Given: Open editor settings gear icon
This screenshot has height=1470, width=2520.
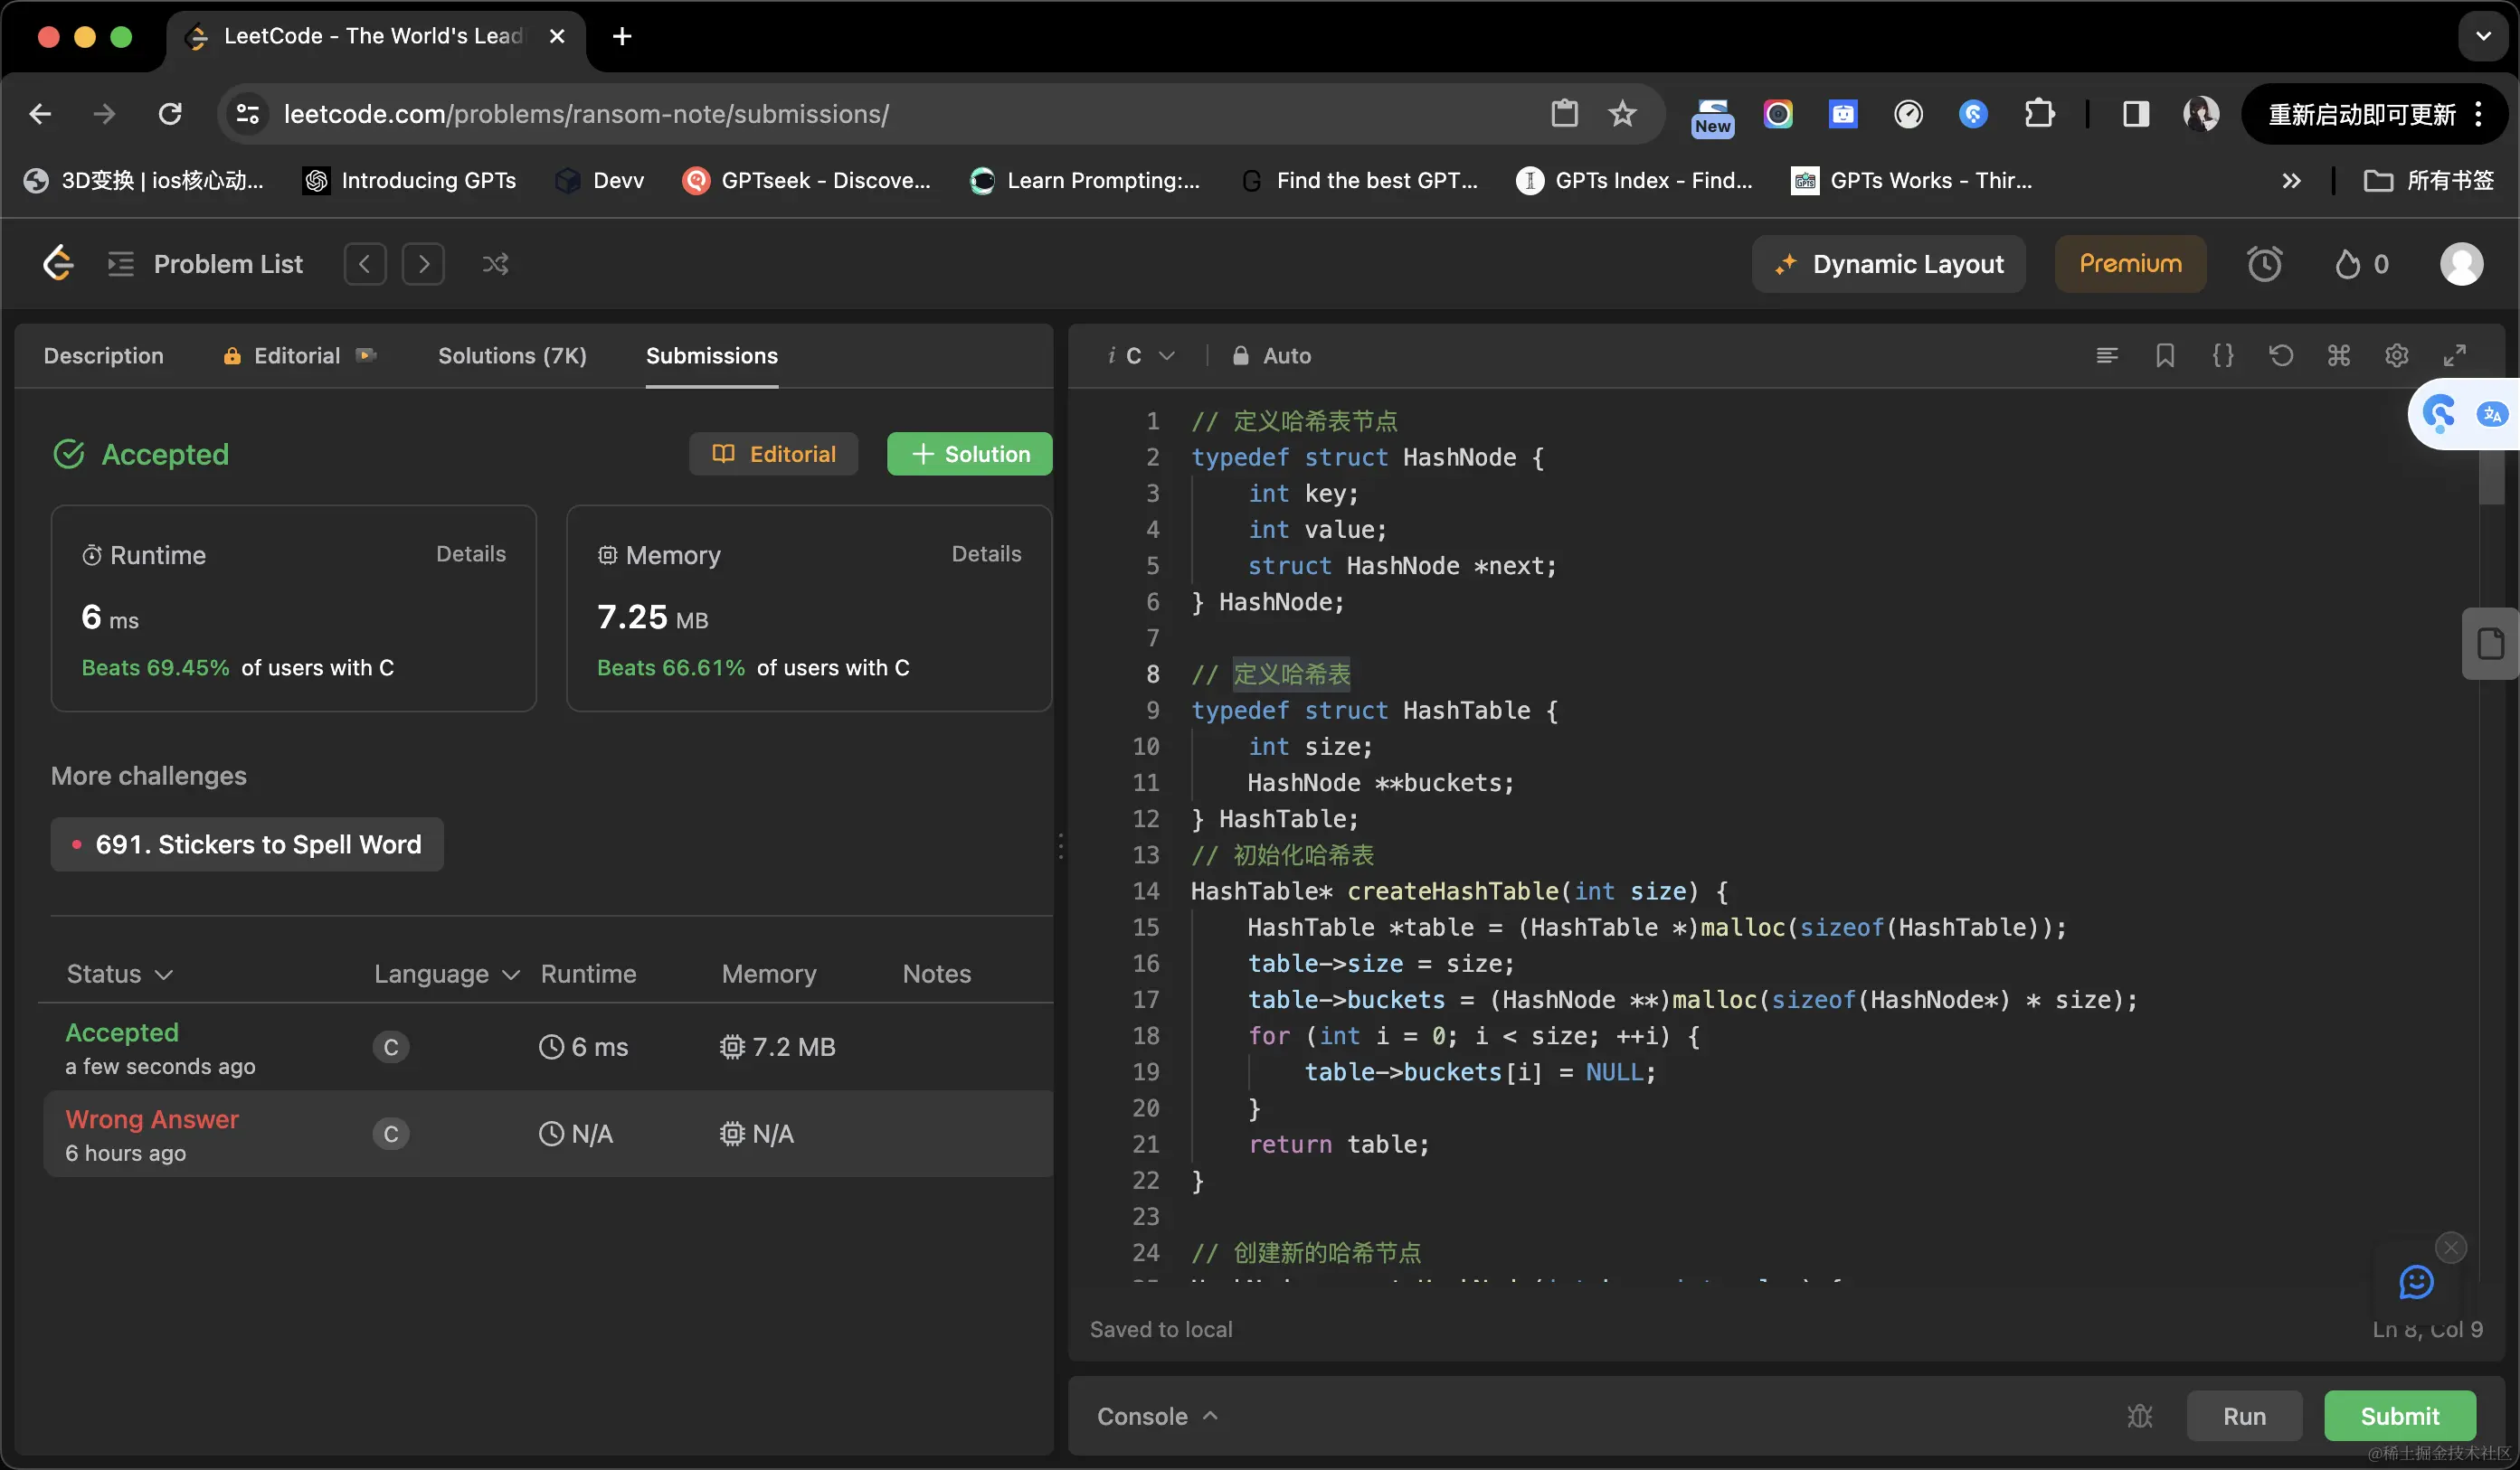Looking at the screenshot, I should pos(2396,356).
